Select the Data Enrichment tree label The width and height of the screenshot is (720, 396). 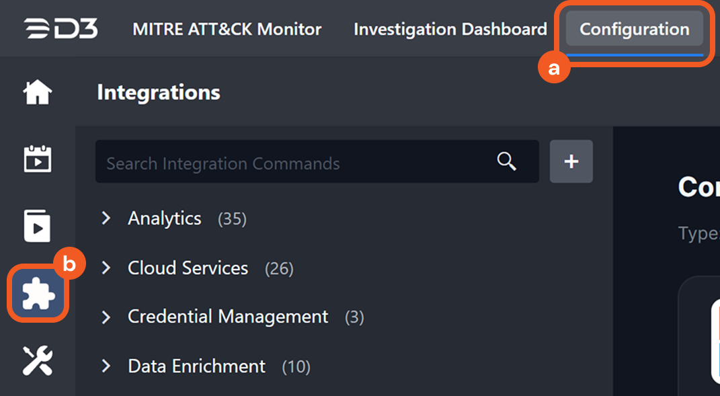(196, 366)
